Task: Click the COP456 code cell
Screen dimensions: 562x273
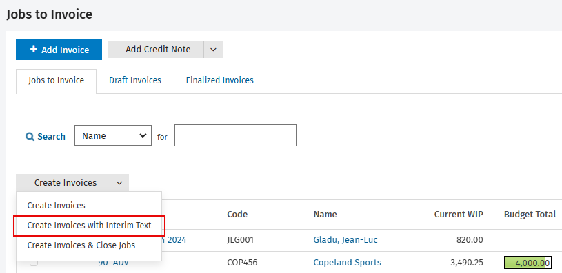Action: 242,263
